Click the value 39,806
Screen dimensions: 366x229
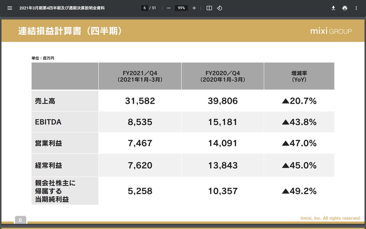pyautogui.click(x=223, y=101)
